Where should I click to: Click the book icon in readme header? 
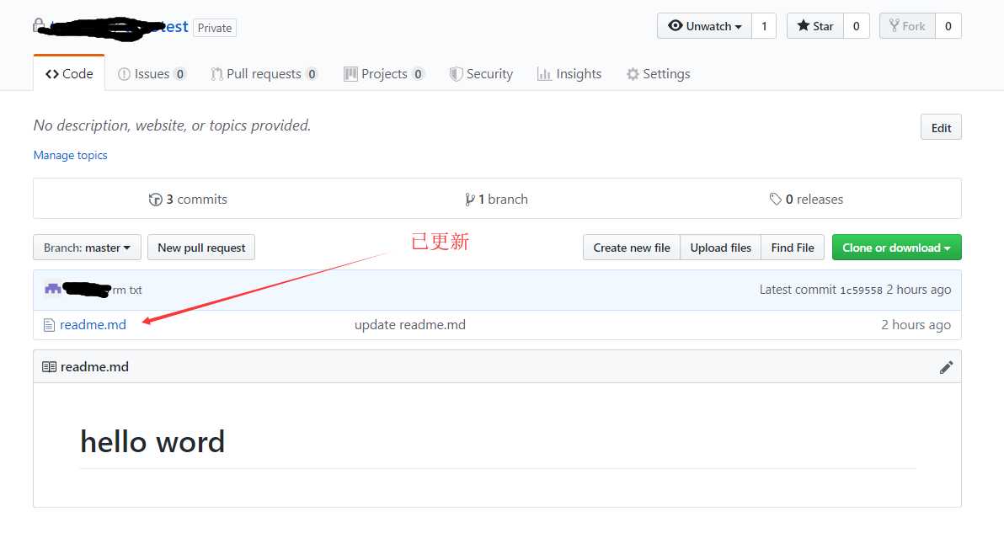point(49,366)
